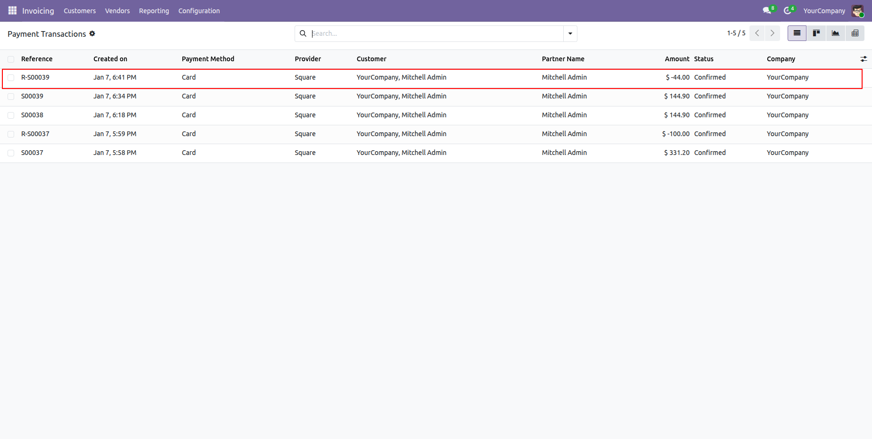Open the Configuration menu

click(x=199, y=10)
